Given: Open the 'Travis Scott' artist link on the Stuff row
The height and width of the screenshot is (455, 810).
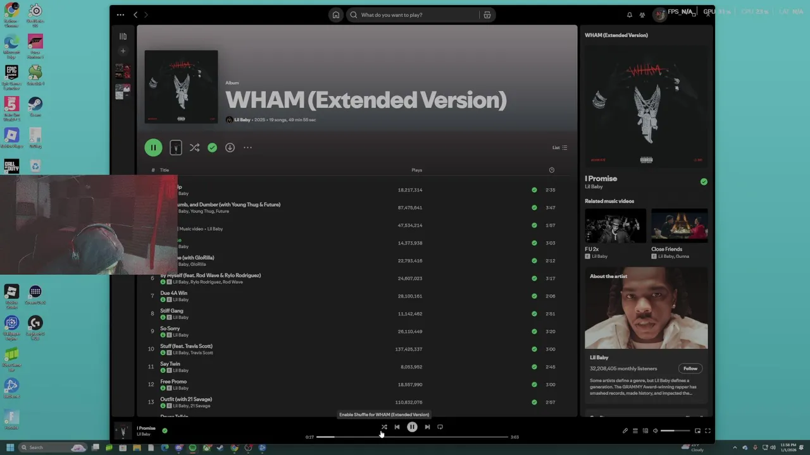Looking at the screenshot, I should point(202,353).
